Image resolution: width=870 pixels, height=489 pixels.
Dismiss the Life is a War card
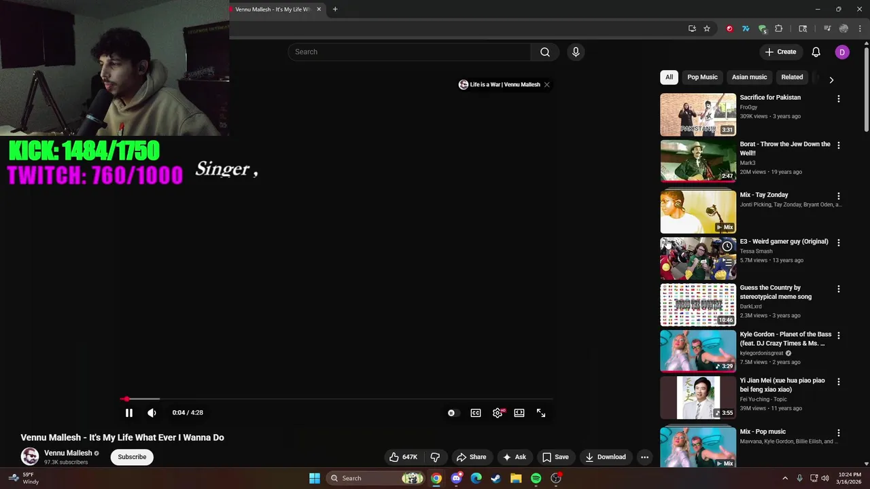(546, 85)
